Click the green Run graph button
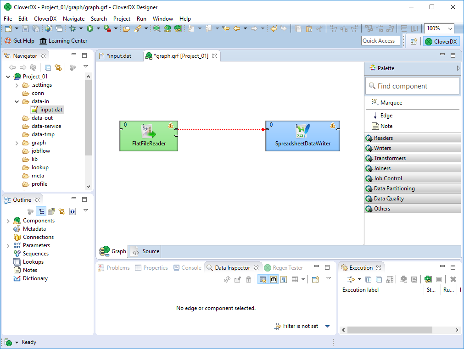Image resolution: width=464 pixels, height=349 pixels. (x=90, y=28)
